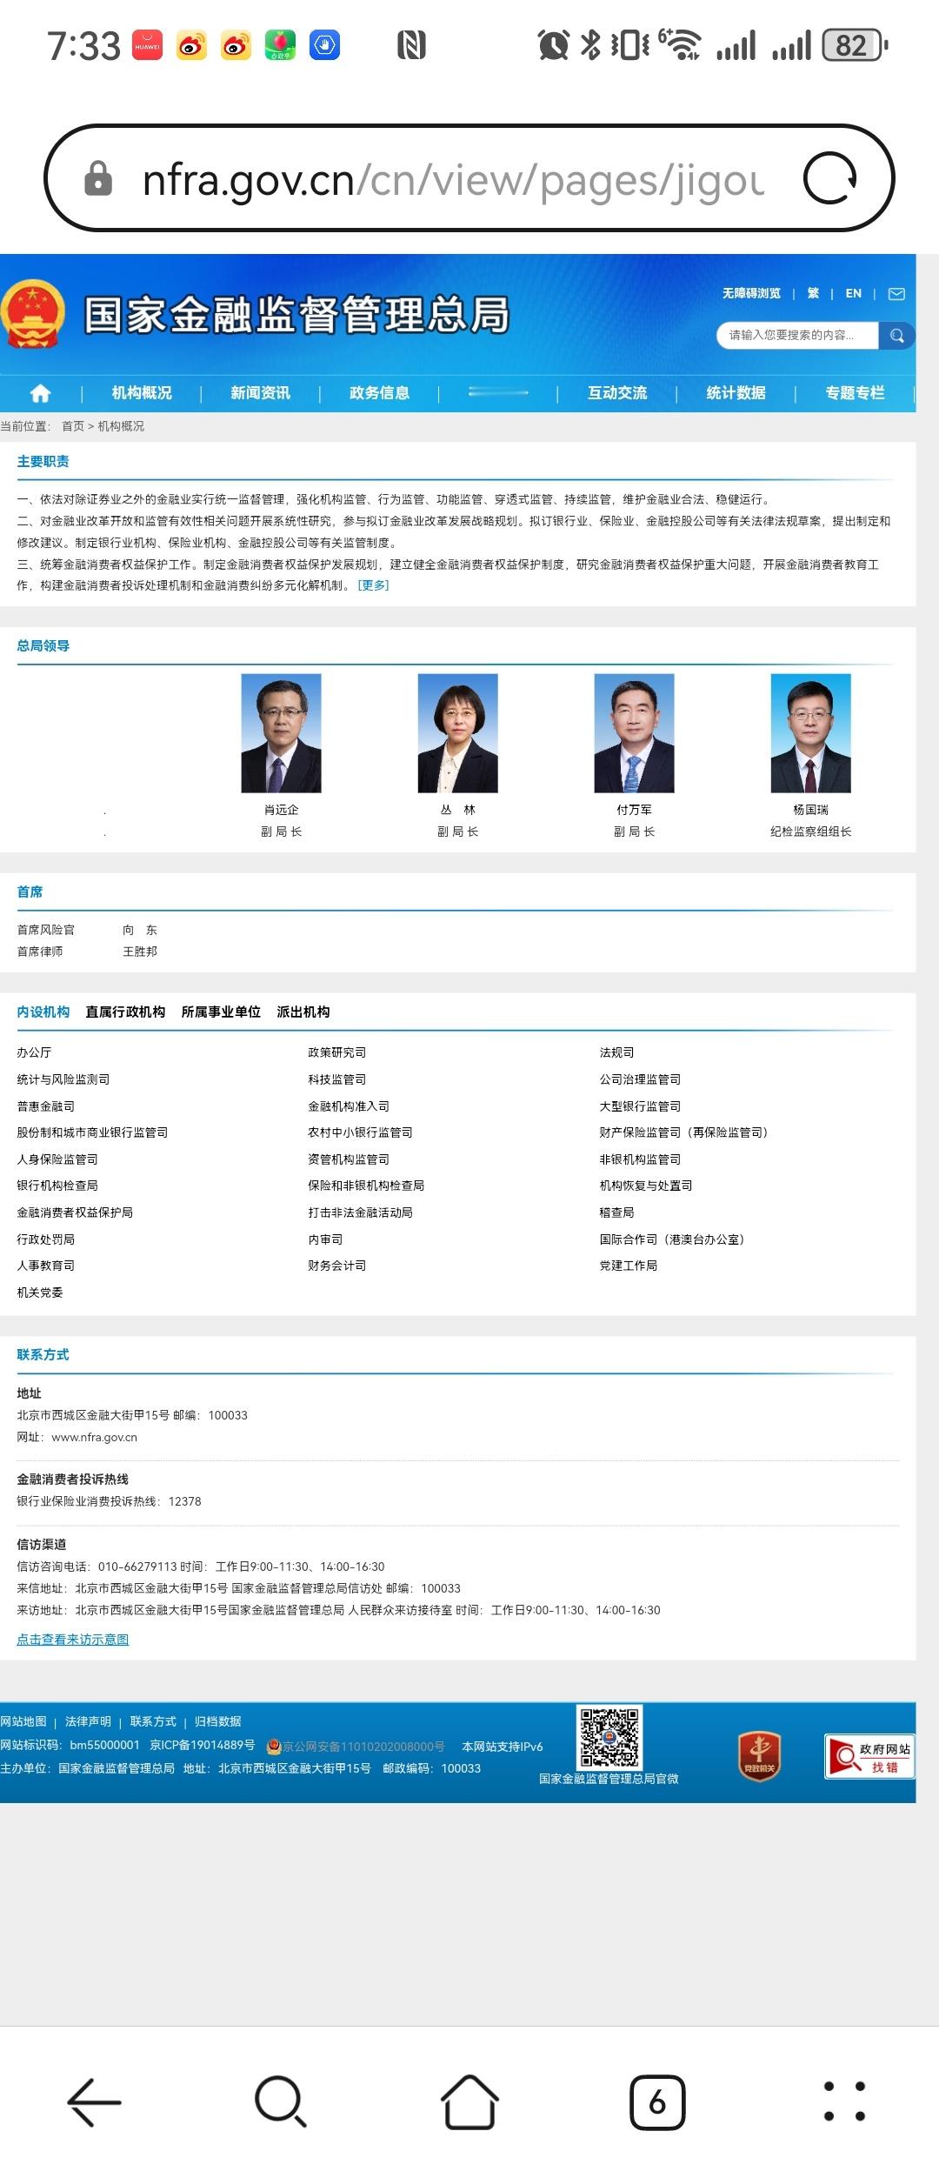The height and width of the screenshot is (2178, 939).
Task: Click the red 党政机关 badge icon
Action: [x=759, y=1756]
